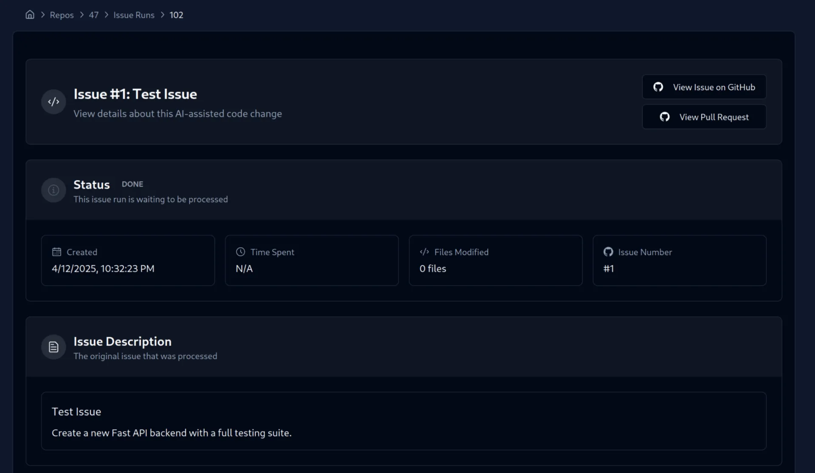Click the chevron after the home breadcrumb icon

click(42, 15)
